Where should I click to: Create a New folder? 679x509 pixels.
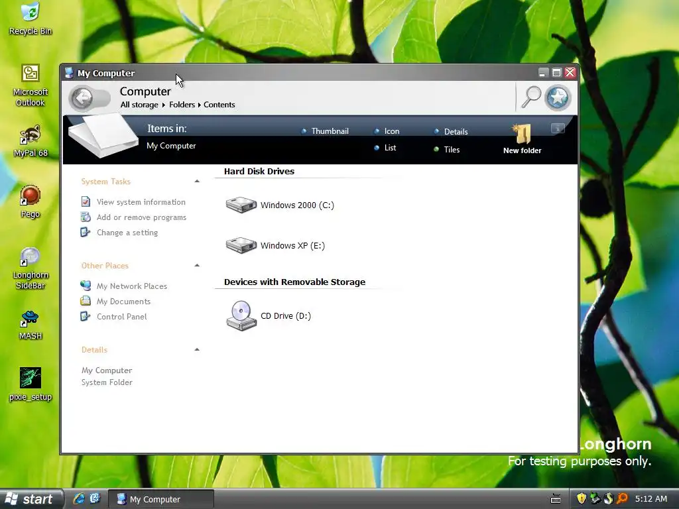[522, 139]
